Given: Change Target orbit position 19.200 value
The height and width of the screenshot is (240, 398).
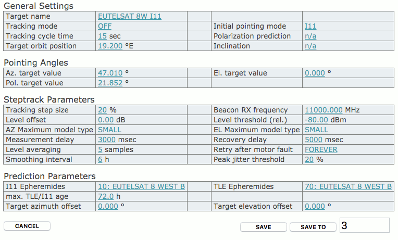Looking at the screenshot, I should 110,46.
